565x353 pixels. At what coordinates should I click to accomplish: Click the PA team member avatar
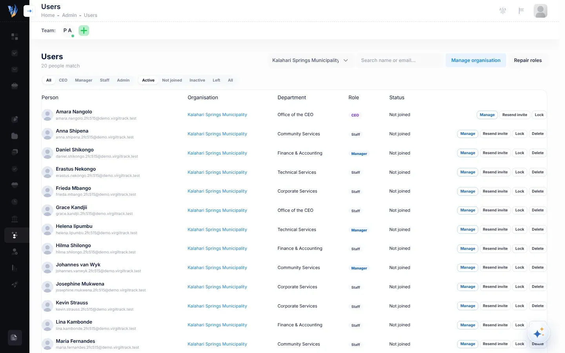click(x=67, y=30)
